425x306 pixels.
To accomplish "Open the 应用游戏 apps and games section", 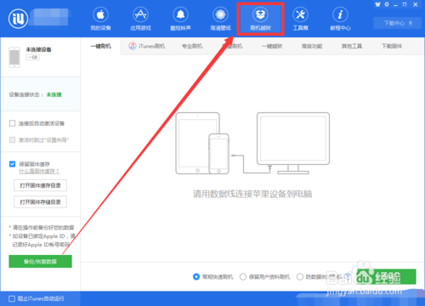I will click(140, 19).
